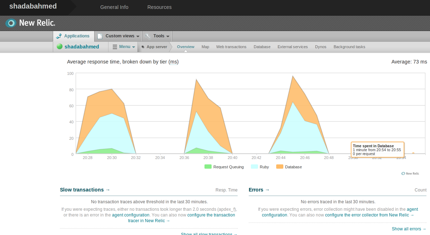The width and height of the screenshot is (430, 235).
Task: Click the Custom views page icon
Action: click(x=100, y=36)
